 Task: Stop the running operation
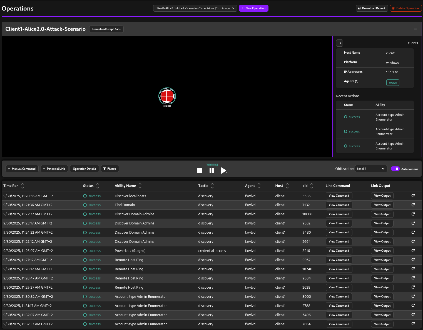pos(199,171)
